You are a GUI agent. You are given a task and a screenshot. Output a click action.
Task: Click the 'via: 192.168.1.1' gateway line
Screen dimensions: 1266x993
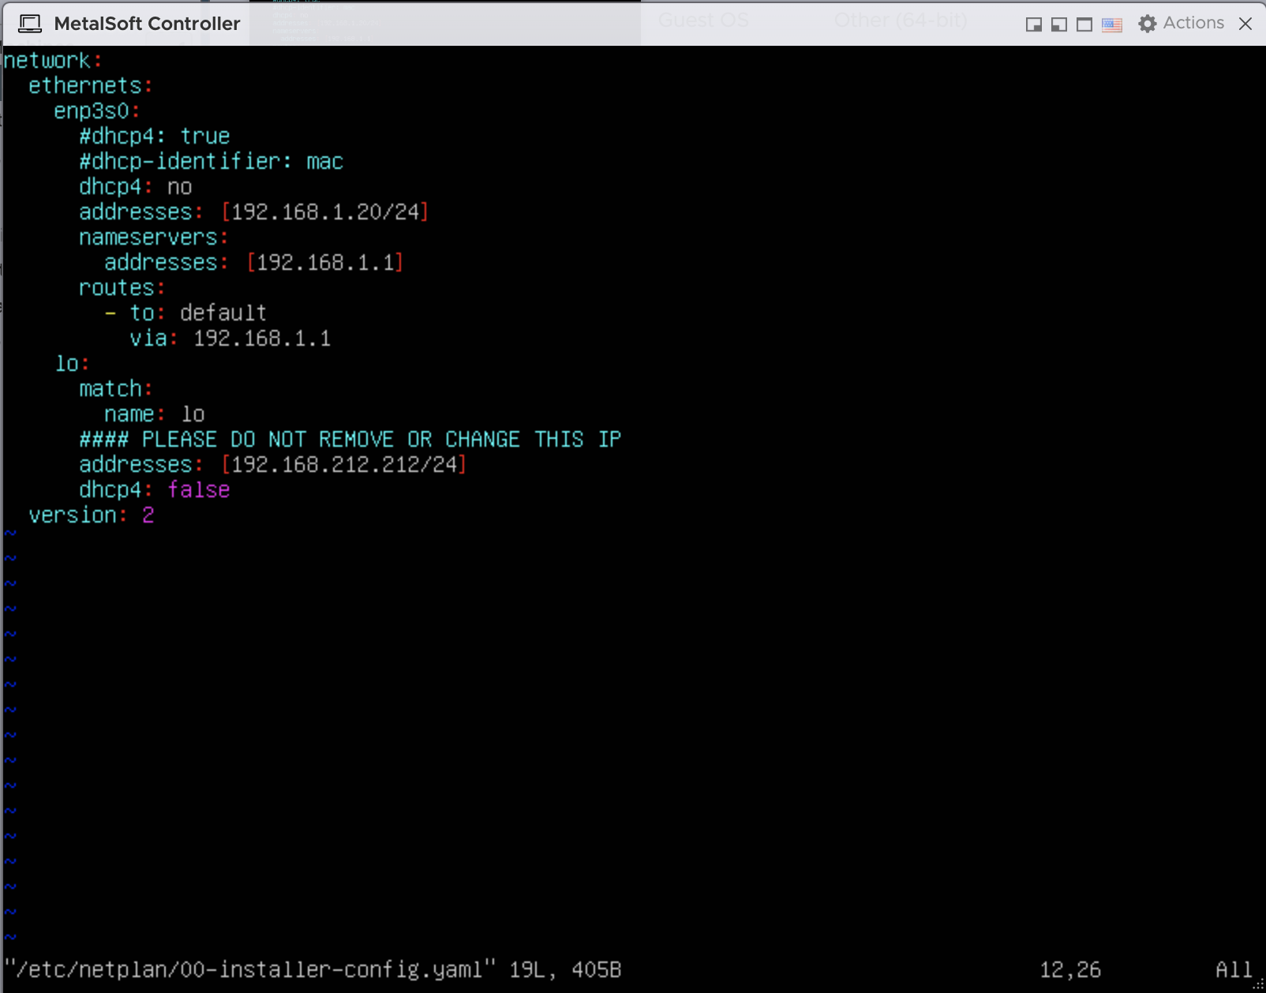[x=230, y=339]
